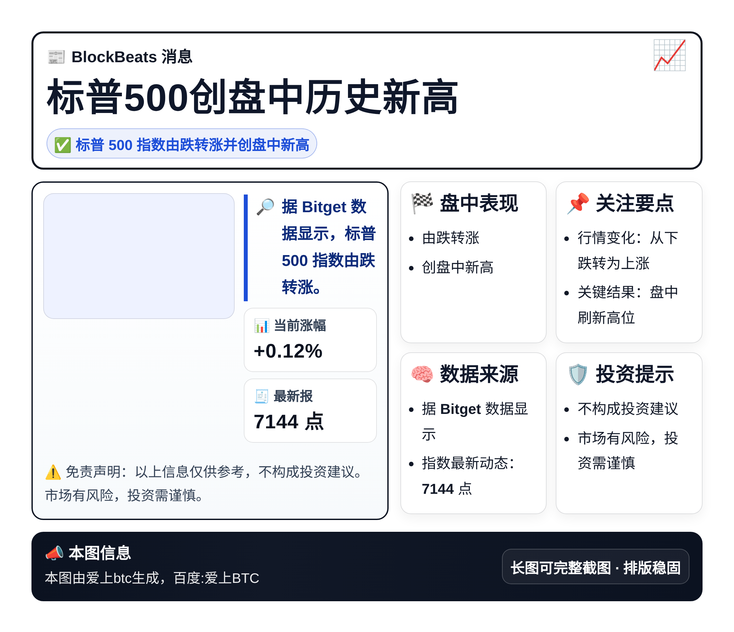Image resolution: width=734 pixels, height=632 pixels.
Task: Click the bullet 行情变化：从下跌转为上涨
Action: click(628, 250)
